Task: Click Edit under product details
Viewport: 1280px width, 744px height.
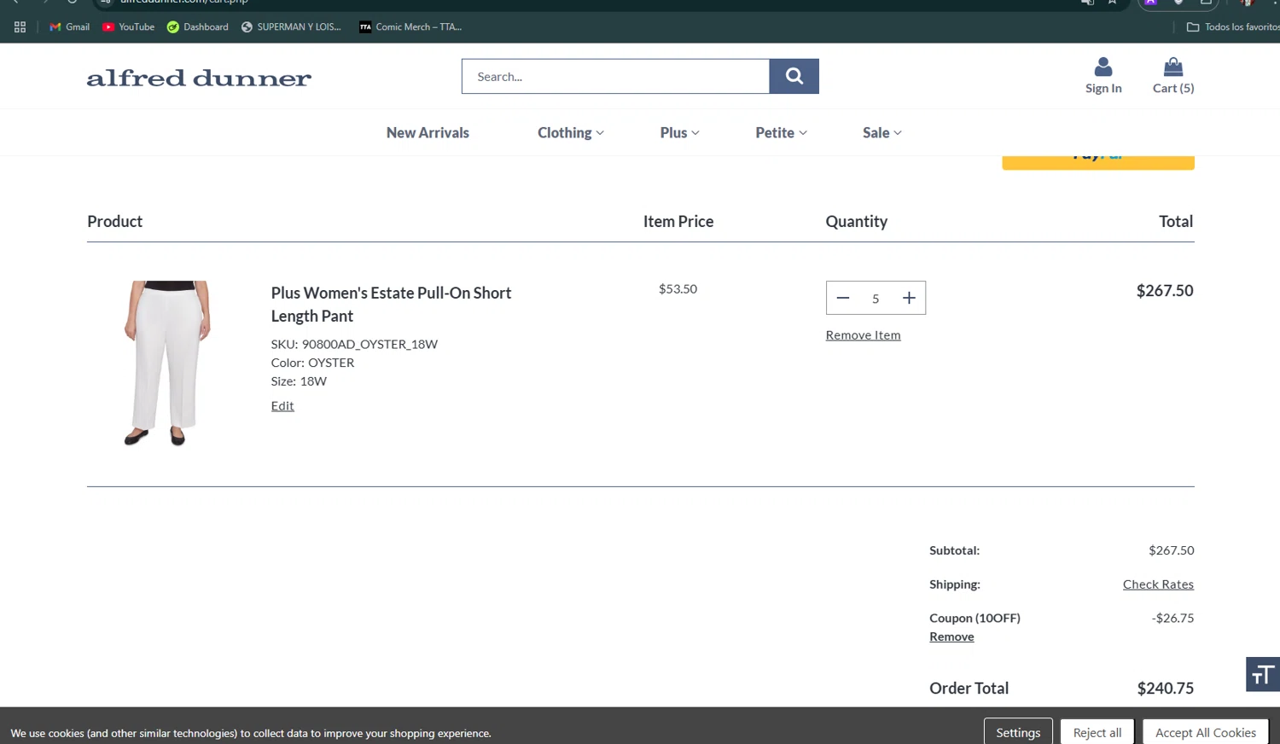Action: [x=282, y=405]
